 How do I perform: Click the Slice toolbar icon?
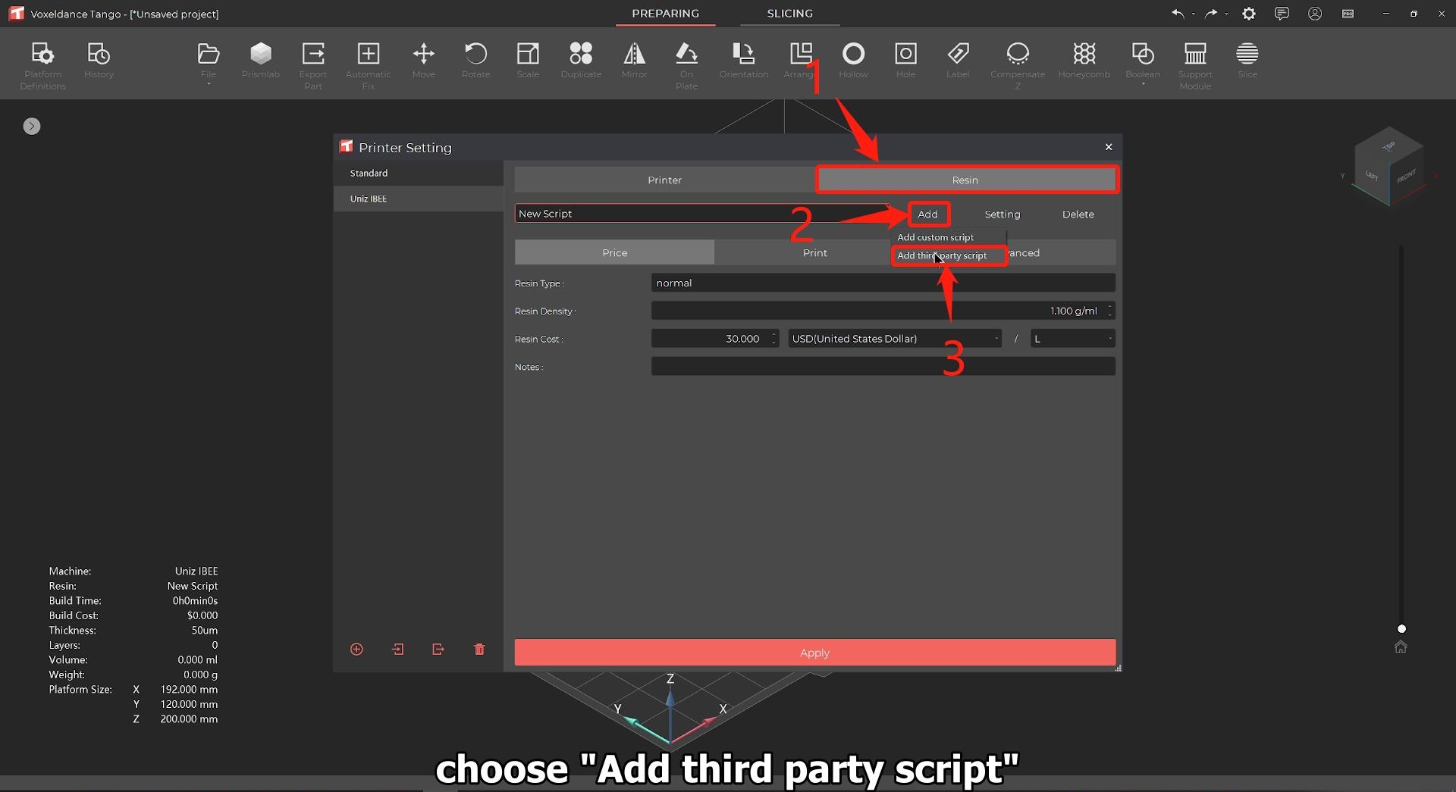click(x=1247, y=61)
